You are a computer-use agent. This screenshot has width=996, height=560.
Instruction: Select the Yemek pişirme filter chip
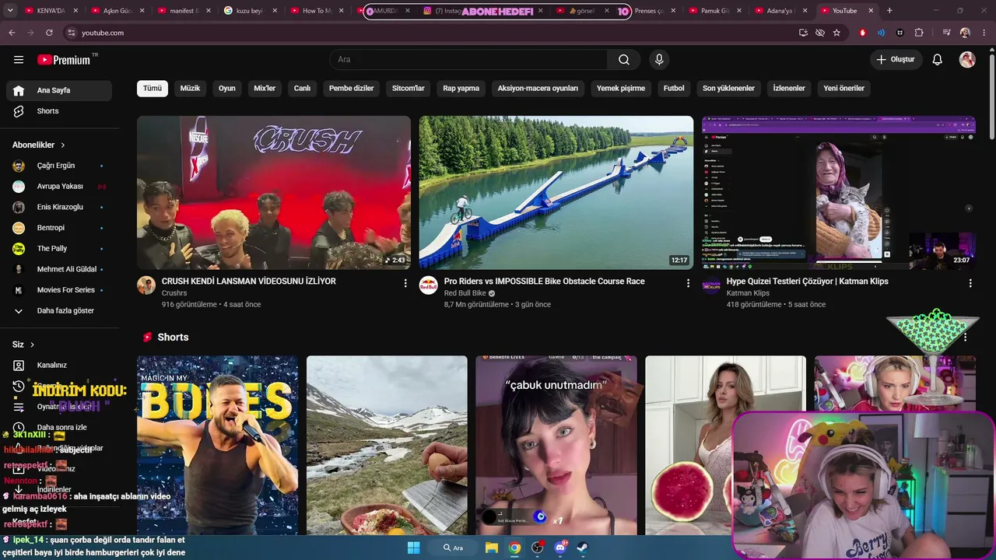tap(621, 89)
